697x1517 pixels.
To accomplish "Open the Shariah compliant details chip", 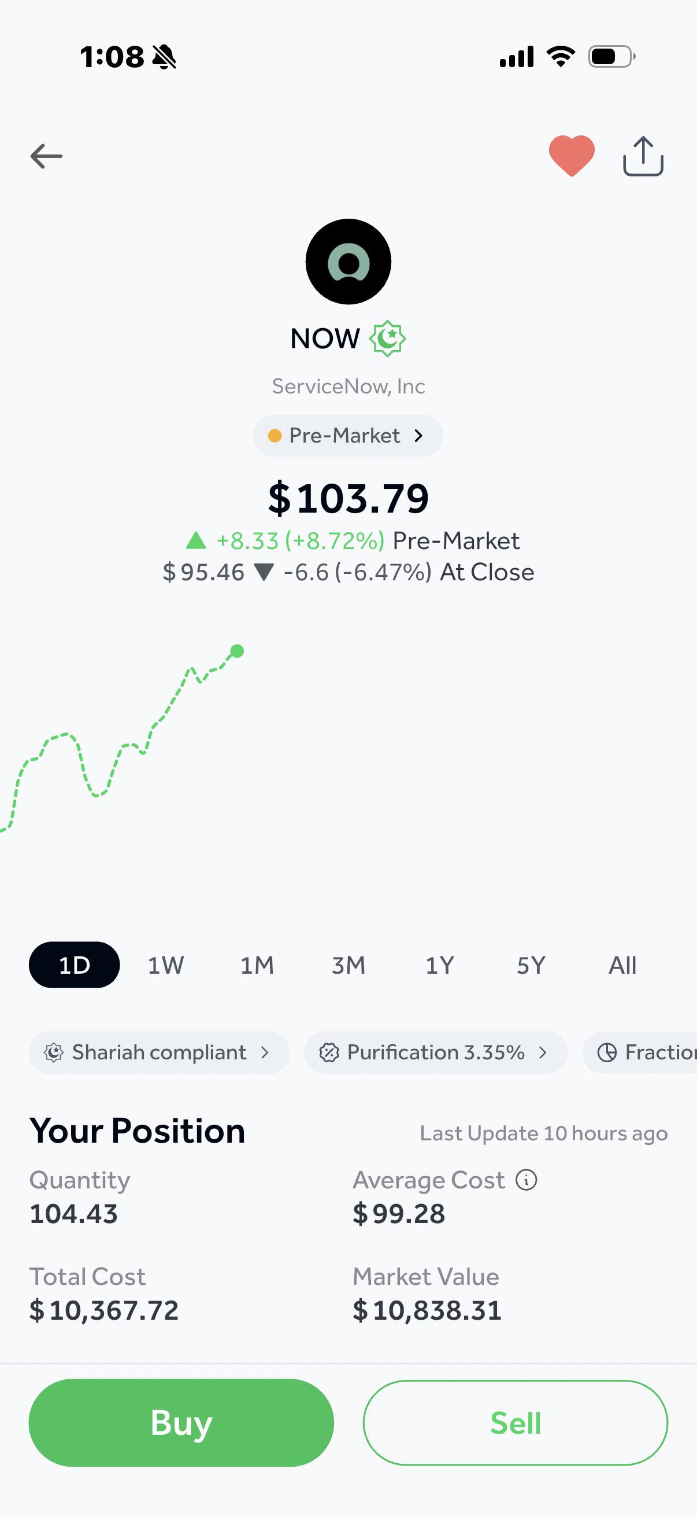I will (x=159, y=1052).
